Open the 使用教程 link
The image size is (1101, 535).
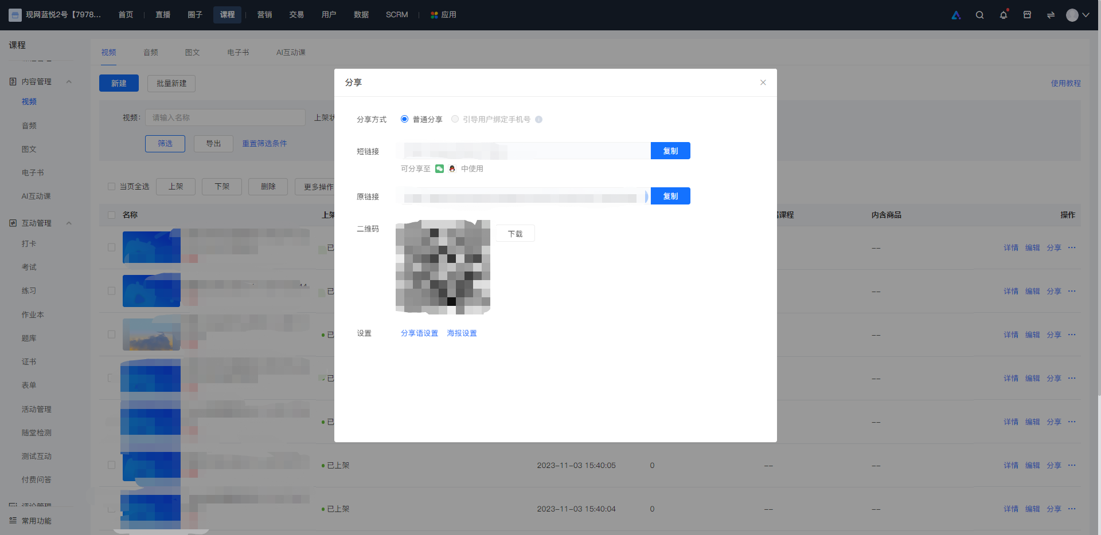1065,83
